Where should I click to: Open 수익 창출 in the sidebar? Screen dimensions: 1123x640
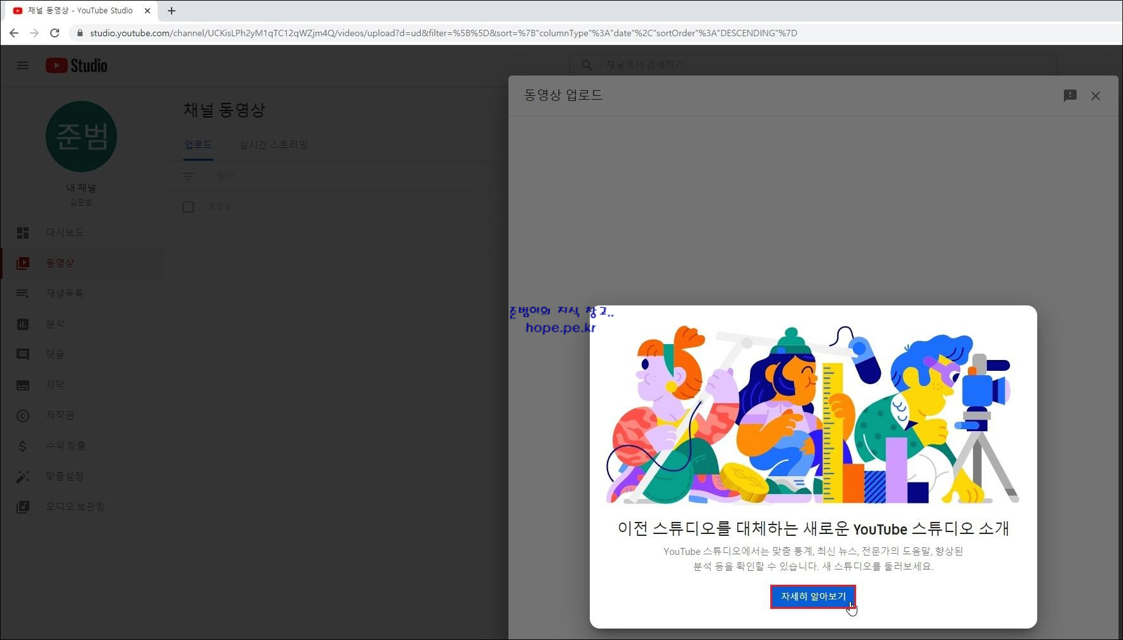81,446
